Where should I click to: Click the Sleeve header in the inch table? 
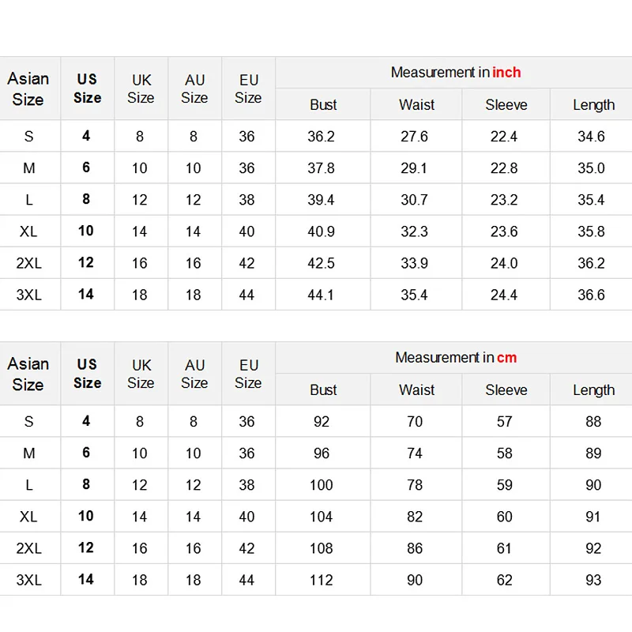pos(506,105)
